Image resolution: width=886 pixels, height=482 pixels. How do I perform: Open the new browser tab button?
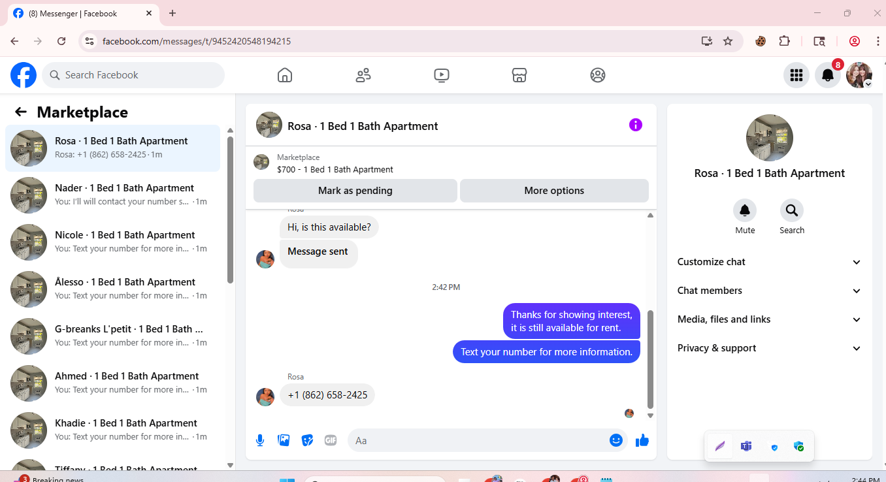[172, 13]
